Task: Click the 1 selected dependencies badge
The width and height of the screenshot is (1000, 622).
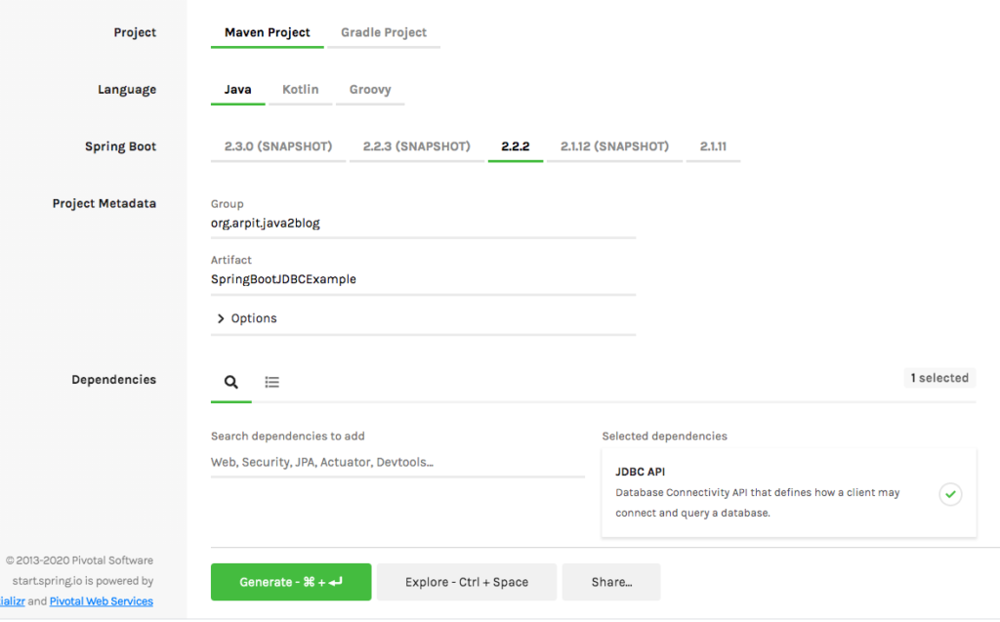Action: coord(939,377)
